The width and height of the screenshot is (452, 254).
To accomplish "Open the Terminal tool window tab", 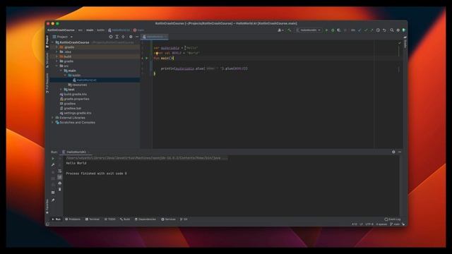I will coord(93,219).
